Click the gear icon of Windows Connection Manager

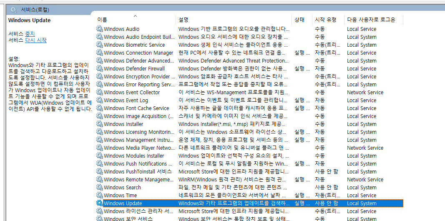pos(99,53)
